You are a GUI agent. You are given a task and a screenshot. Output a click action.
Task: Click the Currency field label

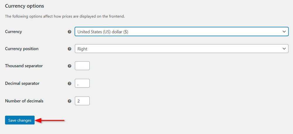pos(13,32)
